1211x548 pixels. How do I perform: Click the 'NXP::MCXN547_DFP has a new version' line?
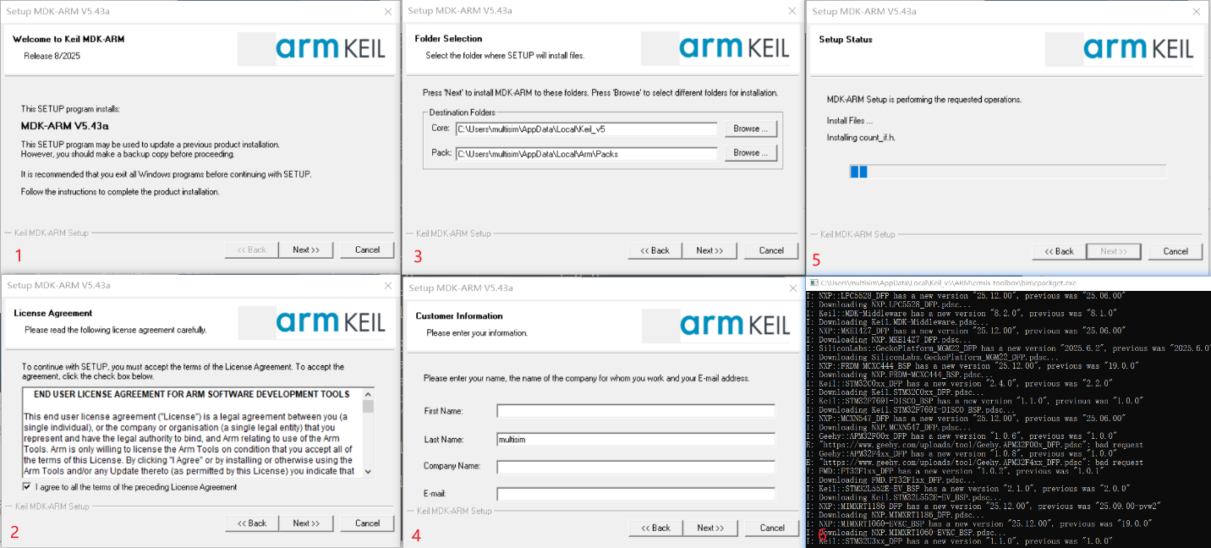966,418
